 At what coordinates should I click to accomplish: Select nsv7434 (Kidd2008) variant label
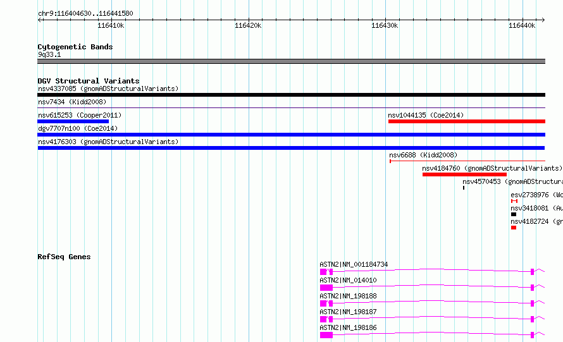[x=72, y=102]
